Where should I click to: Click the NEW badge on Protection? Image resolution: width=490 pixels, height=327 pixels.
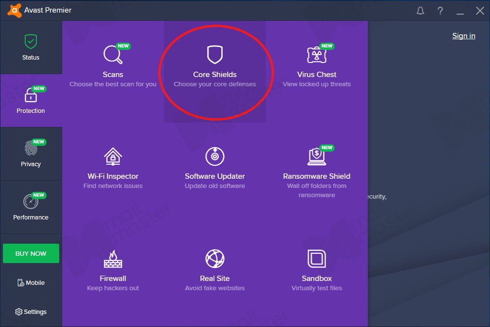pos(39,89)
